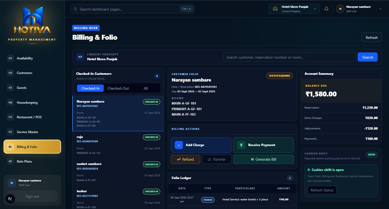Switch to the Checked-In tab

click(90, 88)
